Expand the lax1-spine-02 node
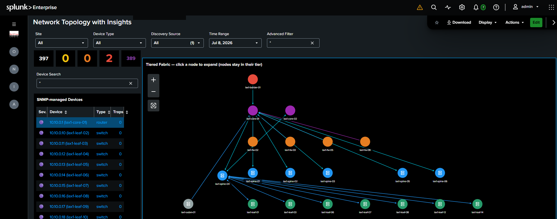The image size is (557, 219). click(x=290, y=173)
